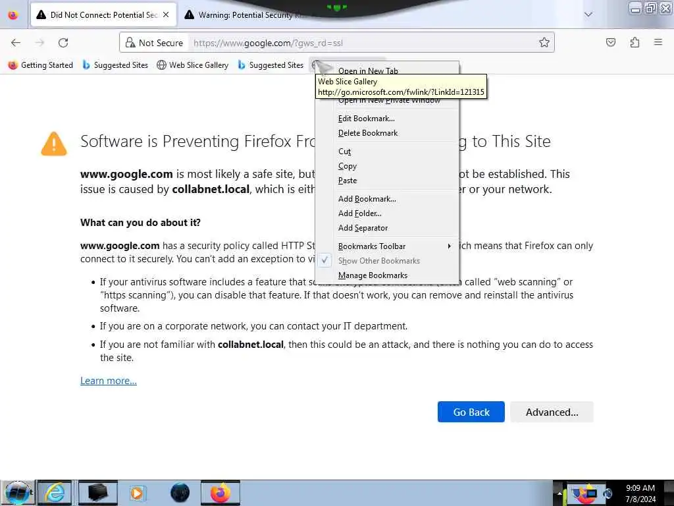Show hidden system tray icons
The width and height of the screenshot is (674, 506).
(x=559, y=493)
